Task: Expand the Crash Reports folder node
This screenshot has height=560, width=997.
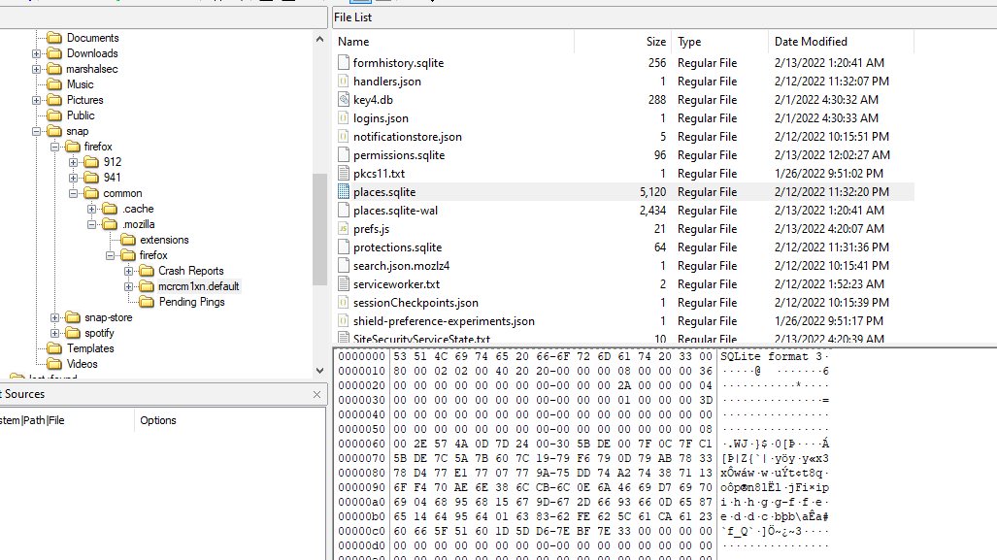Action: 129,271
